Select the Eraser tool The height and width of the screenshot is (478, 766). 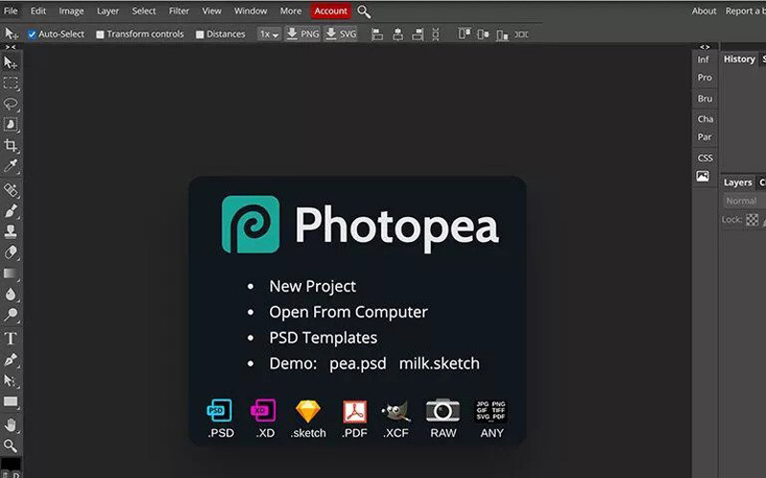point(11,252)
